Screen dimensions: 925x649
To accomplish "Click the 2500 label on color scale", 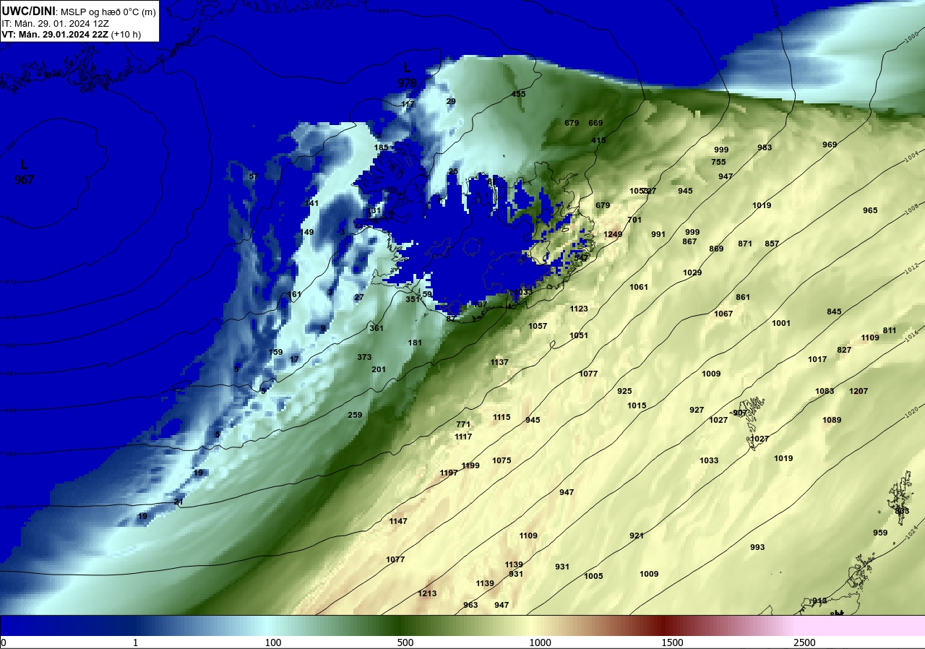I will click(804, 642).
